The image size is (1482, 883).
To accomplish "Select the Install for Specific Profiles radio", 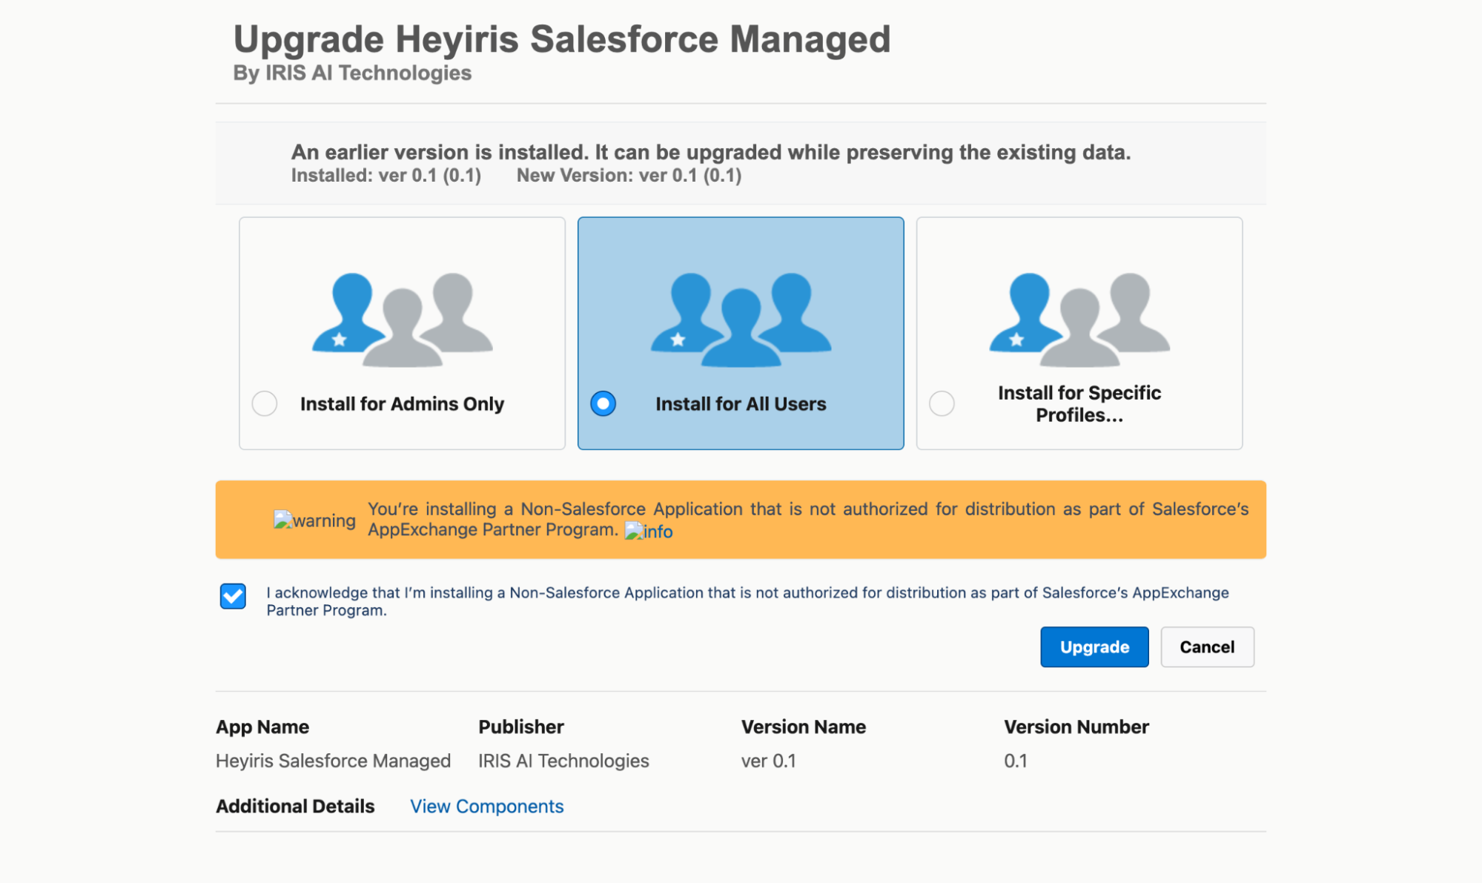I will tap(942, 403).
